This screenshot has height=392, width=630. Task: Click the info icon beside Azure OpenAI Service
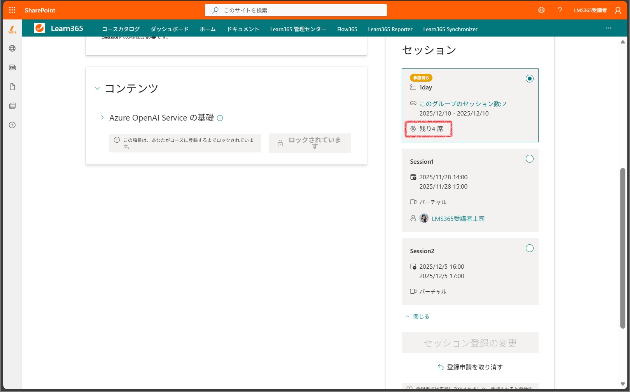click(x=220, y=118)
